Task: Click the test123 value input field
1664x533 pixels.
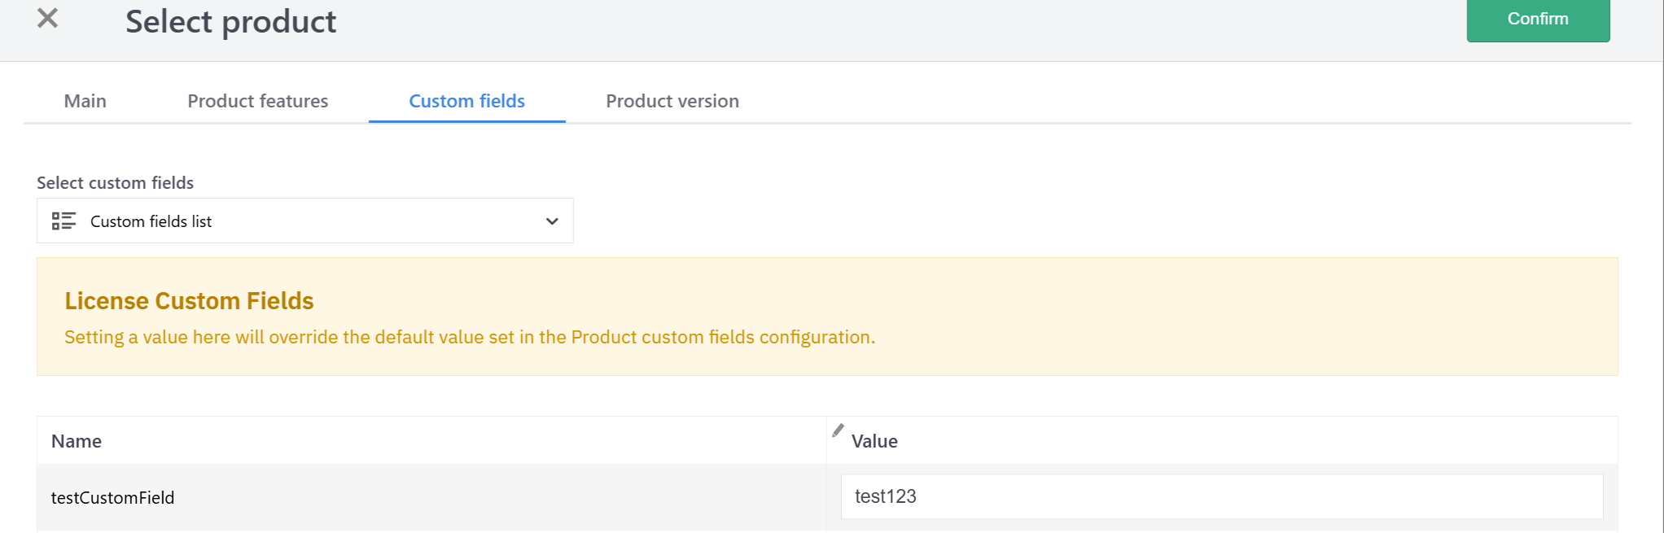Action: pos(1221,496)
